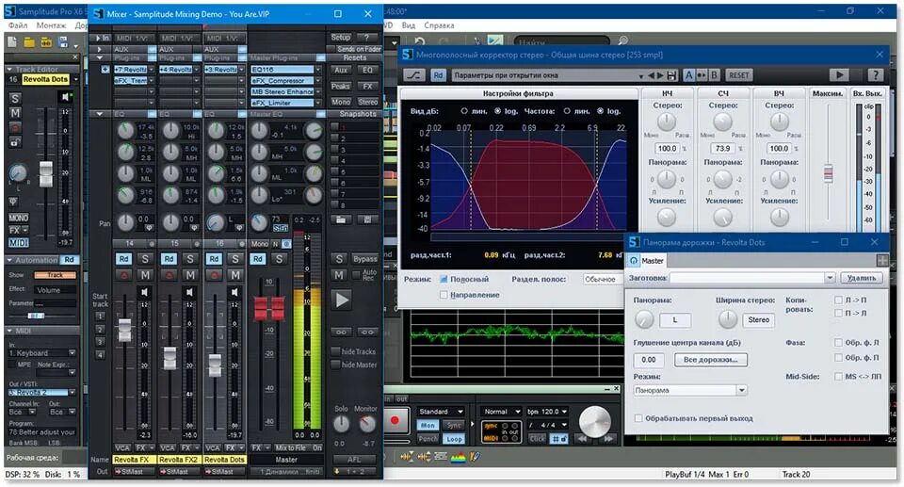This screenshot has width=904, height=487.
Task: Select the лин. radio for Частота
Action: (x=567, y=111)
